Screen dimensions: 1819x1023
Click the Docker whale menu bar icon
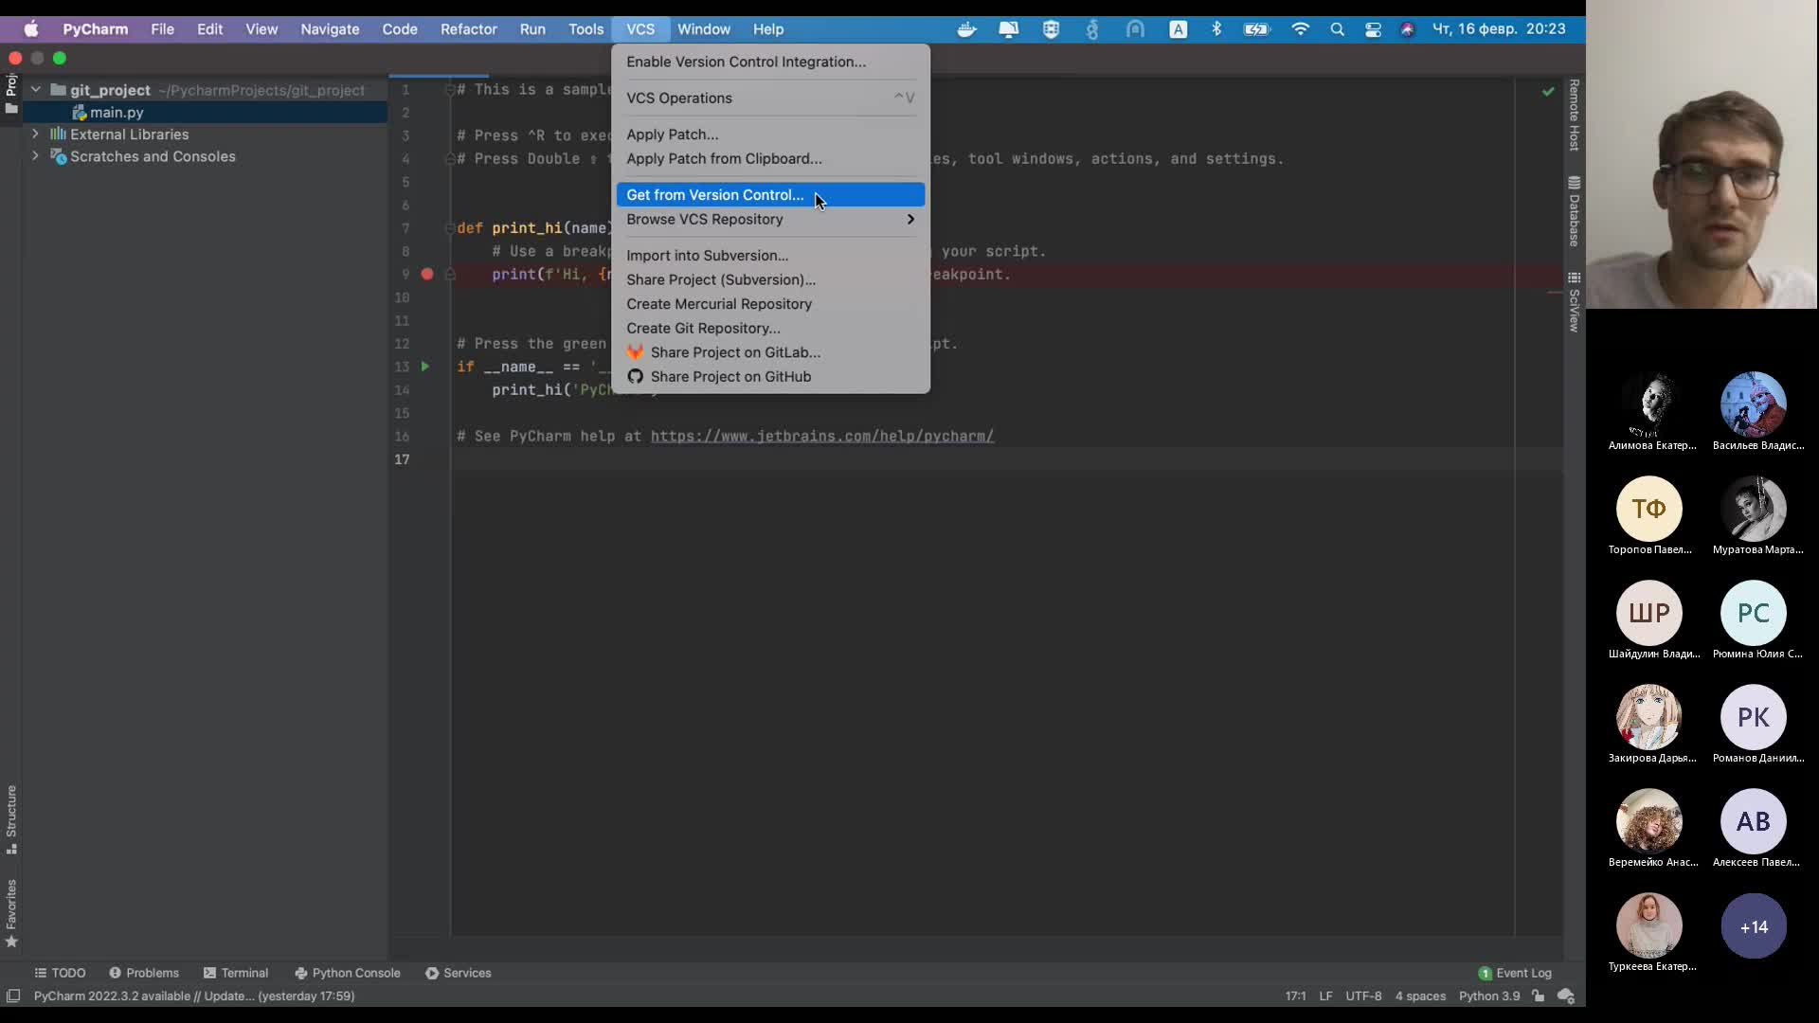pyautogui.click(x=966, y=29)
